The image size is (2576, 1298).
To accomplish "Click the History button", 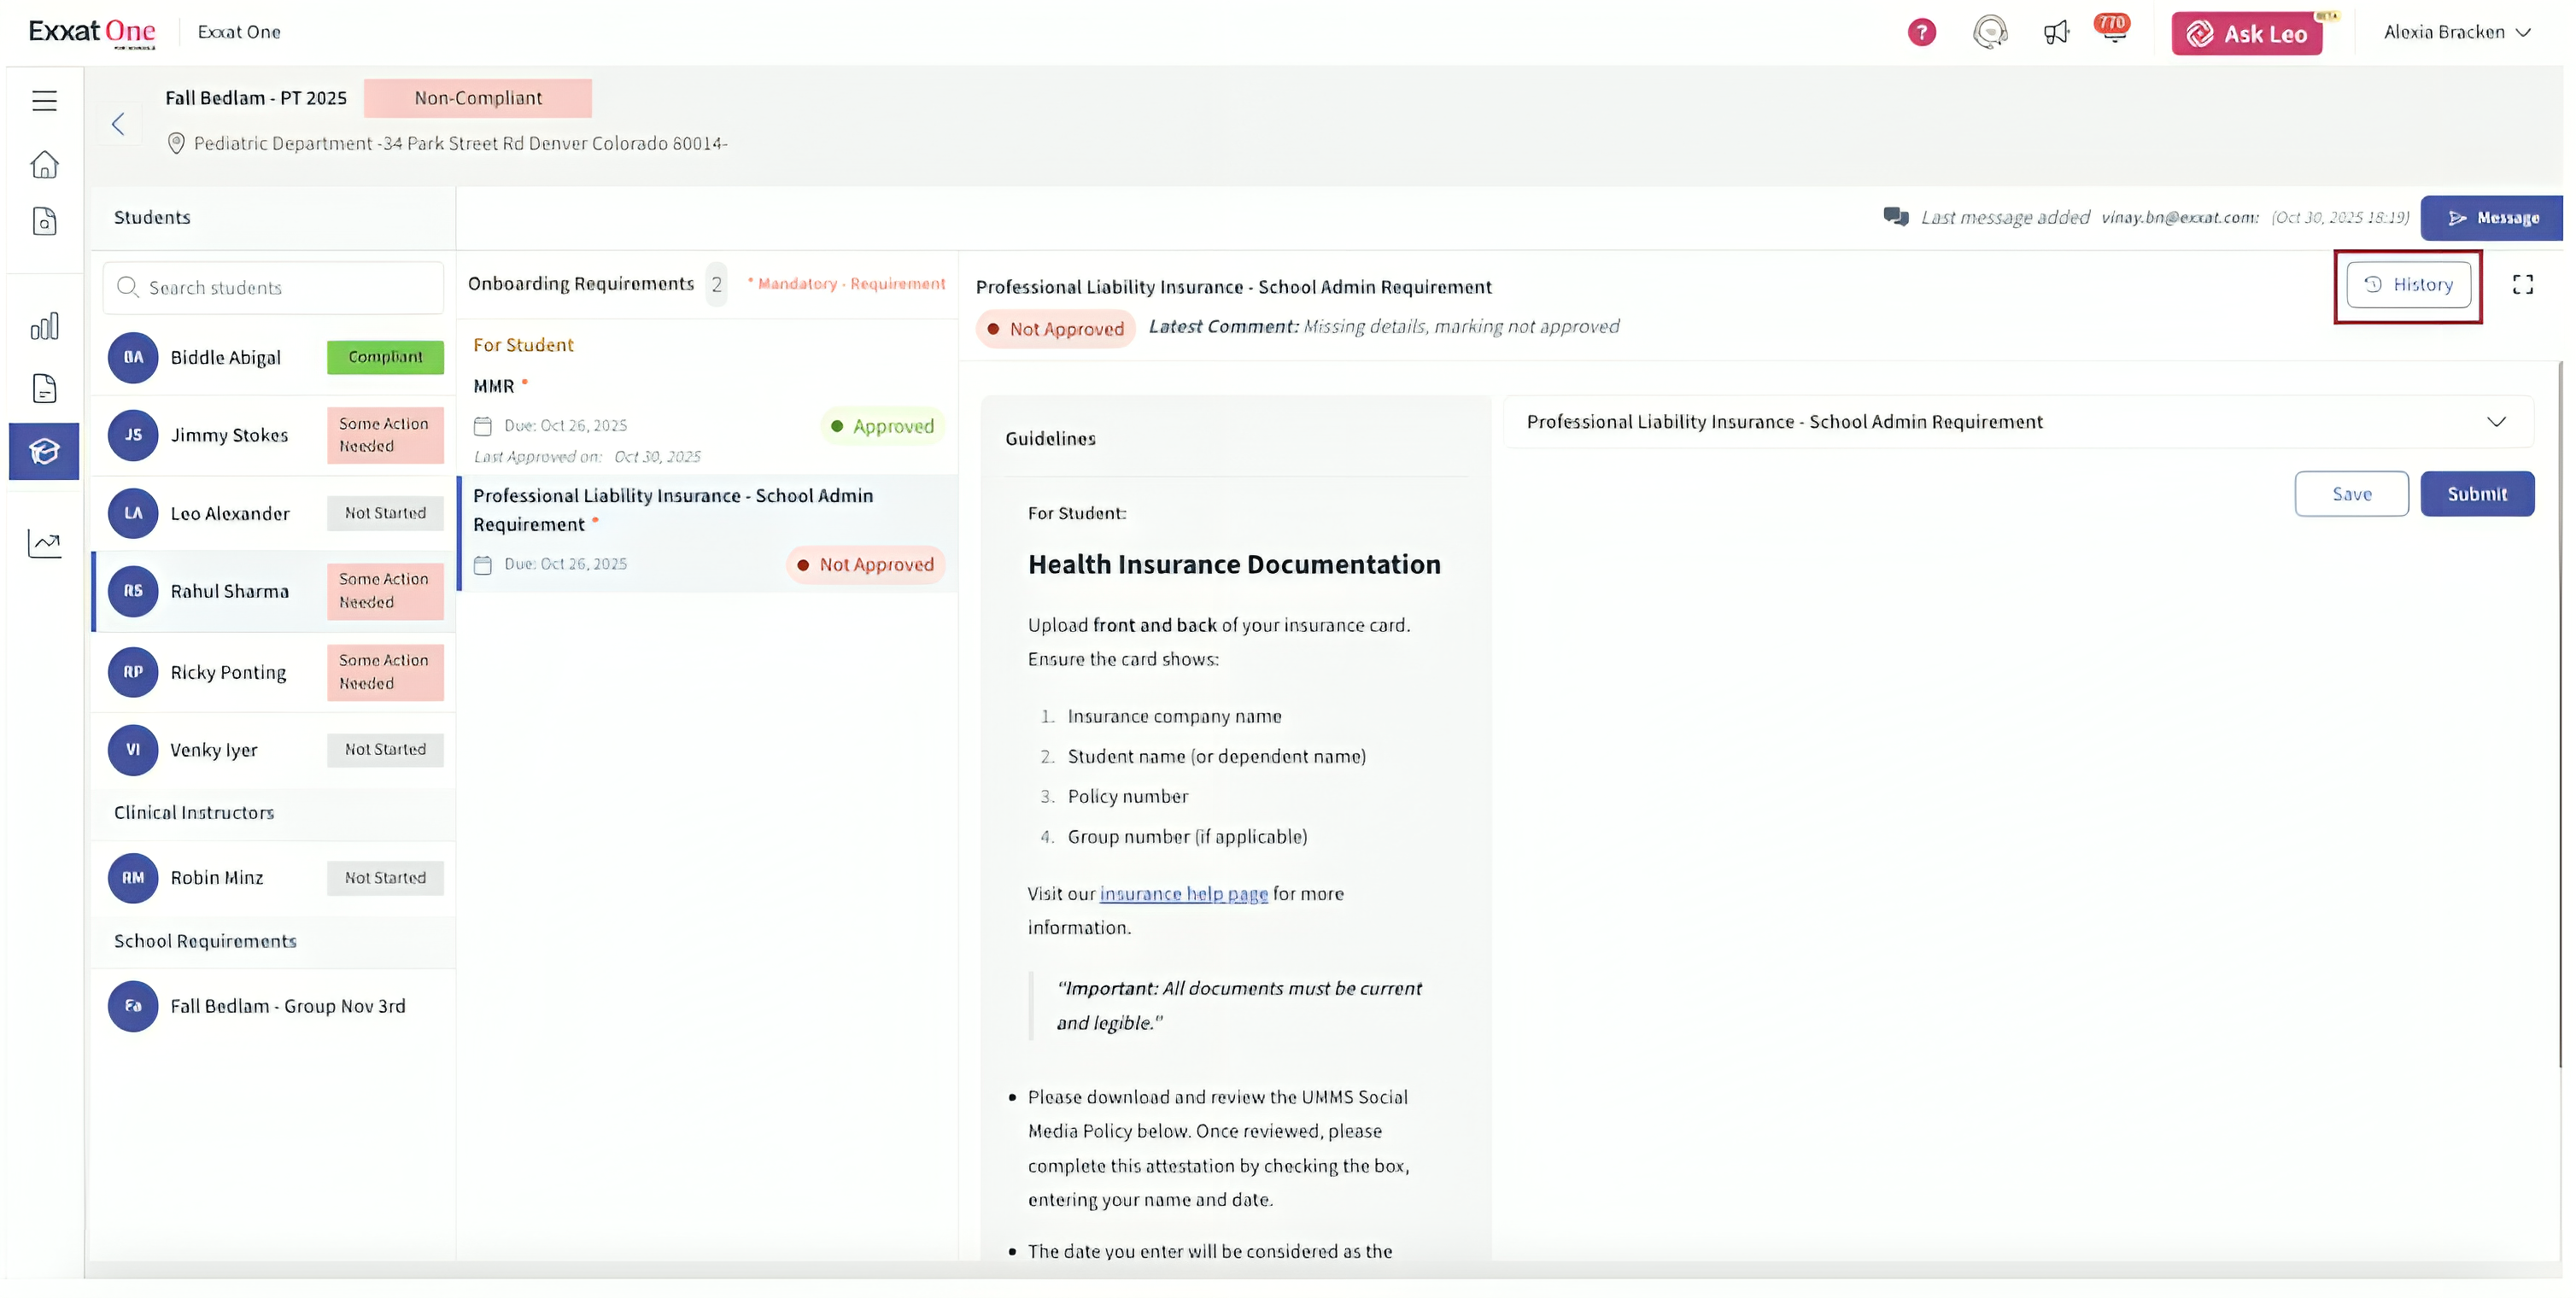I will click(2407, 285).
